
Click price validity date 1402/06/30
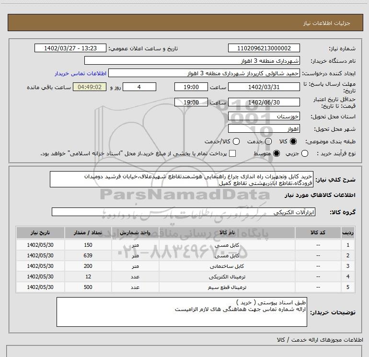264,102
